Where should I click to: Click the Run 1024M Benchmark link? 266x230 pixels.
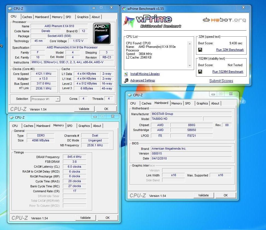point(228,72)
